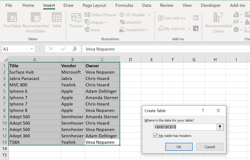Click the help question mark in dialog
This screenshot has width=250, height=160.
point(203,111)
